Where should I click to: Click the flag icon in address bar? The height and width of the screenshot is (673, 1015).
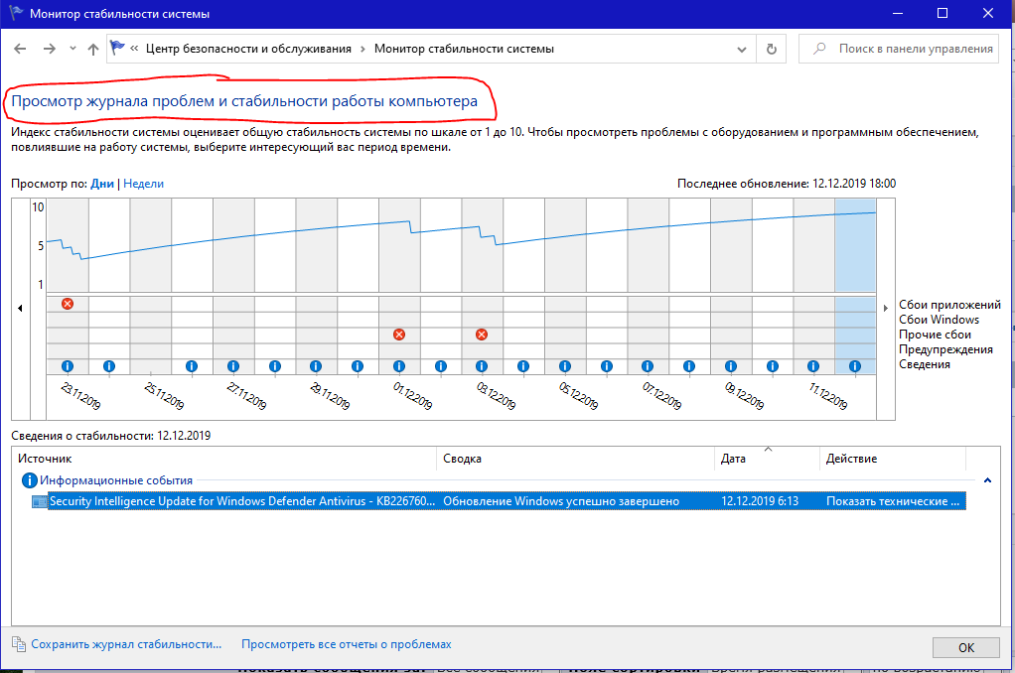[x=117, y=48]
